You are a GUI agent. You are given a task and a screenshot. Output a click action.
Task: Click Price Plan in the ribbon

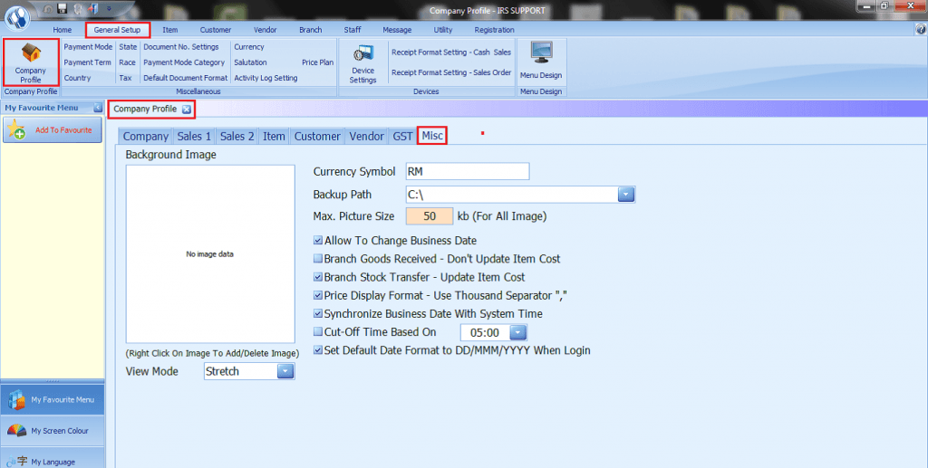pos(318,62)
